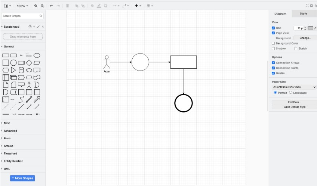This screenshot has width=317, height=186.
Task: Click the grid color swatch
Action: point(310,28)
